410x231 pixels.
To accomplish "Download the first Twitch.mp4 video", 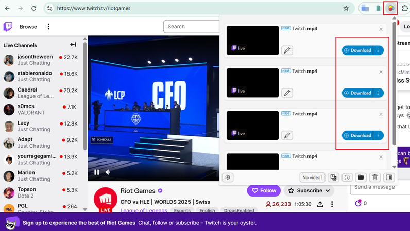I will [357, 50].
